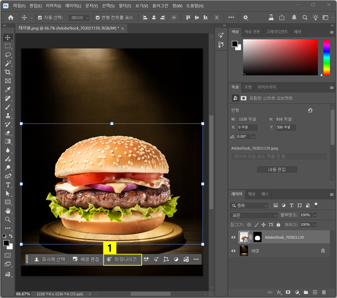Click the Home icon in options bar
The height and width of the screenshot is (298, 337).
pyautogui.click(x=10, y=18)
